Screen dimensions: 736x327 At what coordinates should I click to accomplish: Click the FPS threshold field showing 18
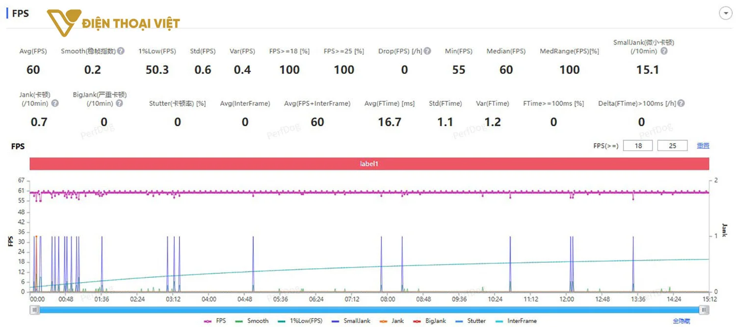(x=638, y=145)
